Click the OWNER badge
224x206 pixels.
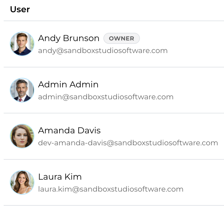122,39
